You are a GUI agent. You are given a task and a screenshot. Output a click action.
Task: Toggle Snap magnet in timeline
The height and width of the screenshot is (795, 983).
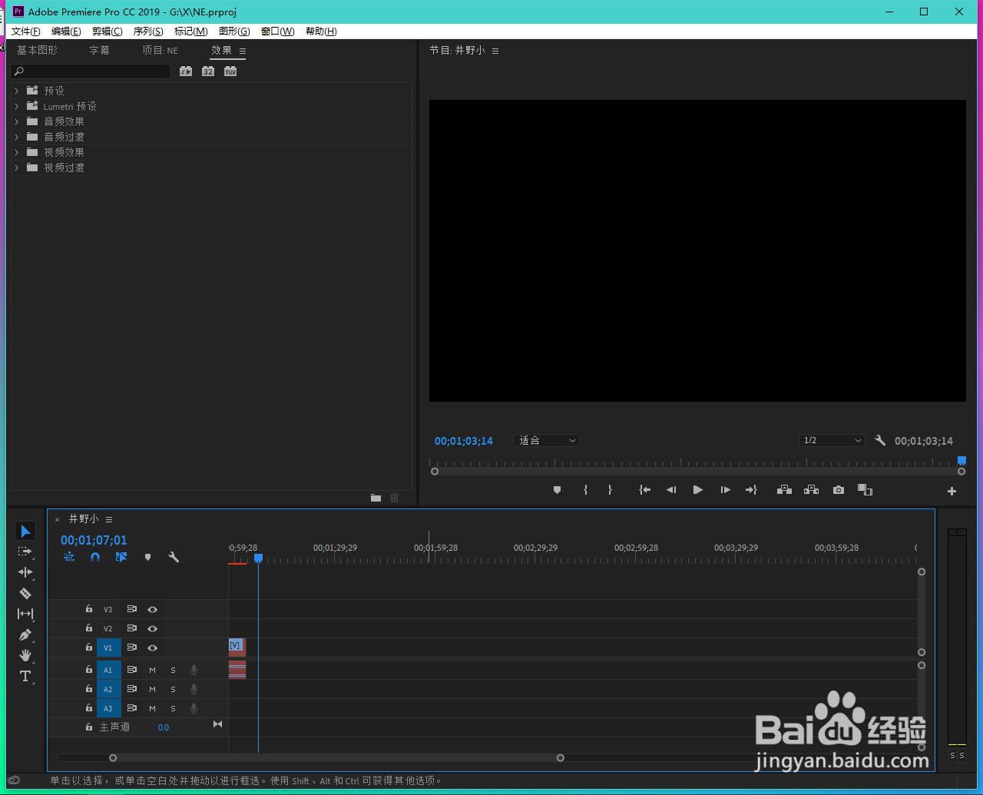click(x=95, y=557)
